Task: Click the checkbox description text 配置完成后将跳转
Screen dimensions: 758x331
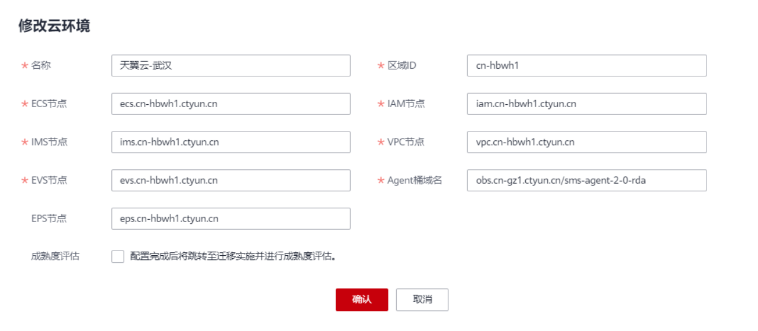Action: pos(233,256)
